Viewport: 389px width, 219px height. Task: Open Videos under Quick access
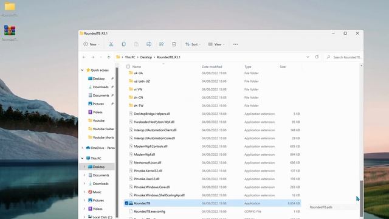pyautogui.click(x=97, y=112)
